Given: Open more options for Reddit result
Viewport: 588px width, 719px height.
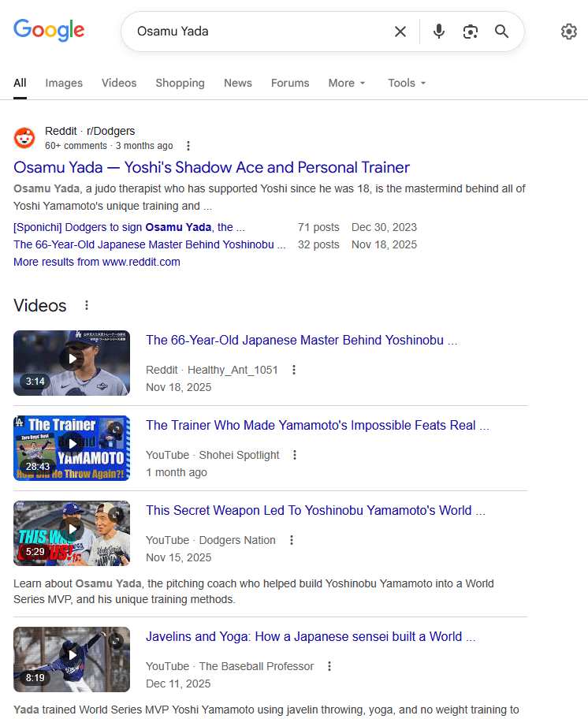Looking at the screenshot, I should pyautogui.click(x=188, y=146).
